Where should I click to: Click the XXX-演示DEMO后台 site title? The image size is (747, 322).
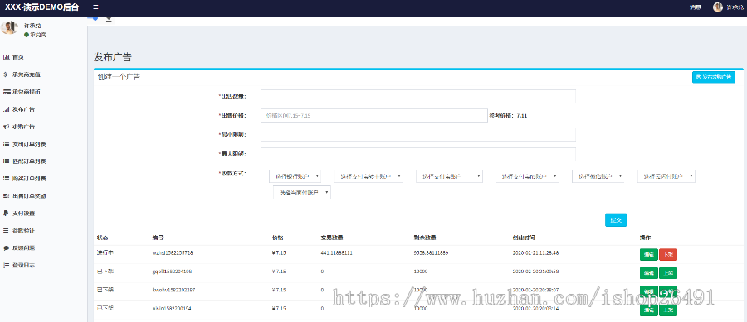point(42,7)
